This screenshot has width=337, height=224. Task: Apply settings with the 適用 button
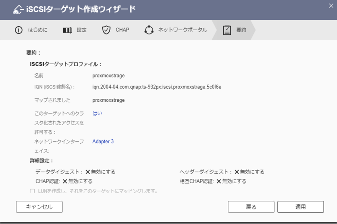coord(300,207)
